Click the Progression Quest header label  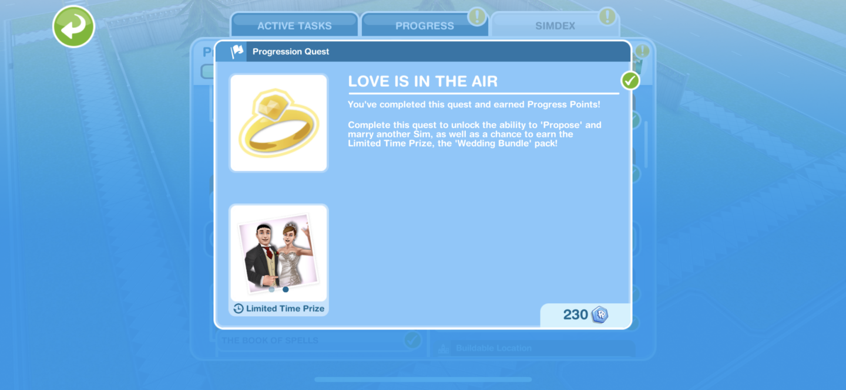[x=291, y=52]
